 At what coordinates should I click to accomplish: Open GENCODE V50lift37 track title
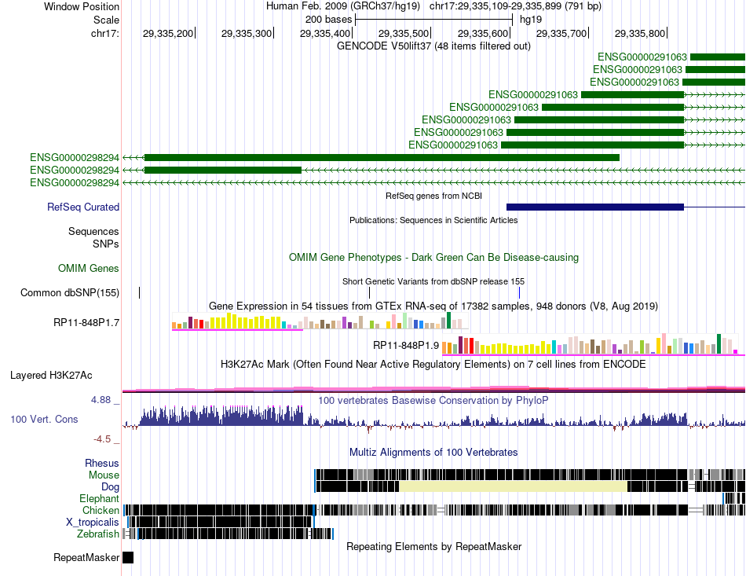click(433, 46)
